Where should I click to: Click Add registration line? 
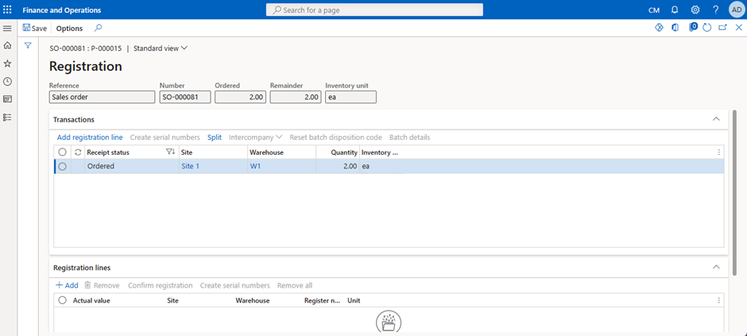[90, 137]
